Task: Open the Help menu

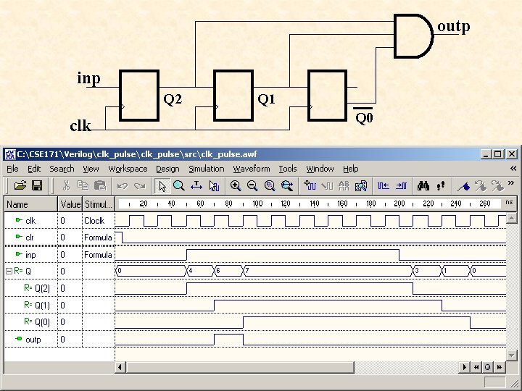Action: [351, 169]
